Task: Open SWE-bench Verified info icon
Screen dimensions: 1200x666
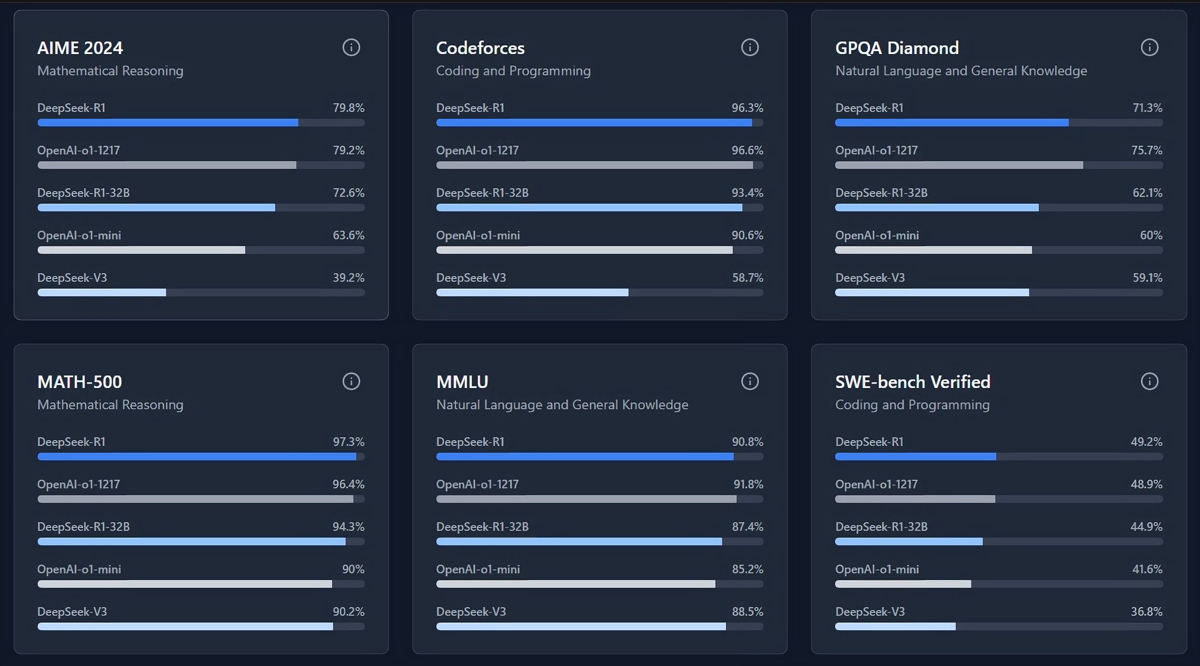Action: click(x=1149, y=381)
